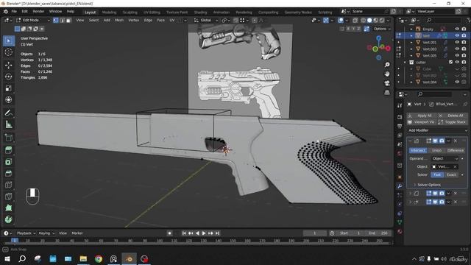This screenshot has width=471, height=265.
Task: Hide Vert.003 with its eye icon
Action: (457, 49)
